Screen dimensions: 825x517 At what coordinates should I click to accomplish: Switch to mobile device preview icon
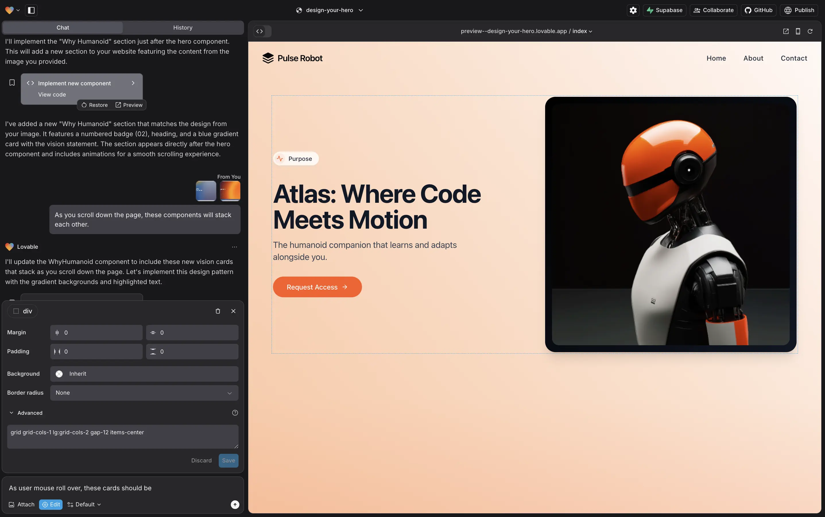pos(798,31)
